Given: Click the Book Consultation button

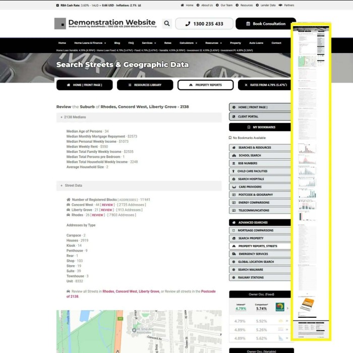Looking at the screenshot, I should click(265, 24).
